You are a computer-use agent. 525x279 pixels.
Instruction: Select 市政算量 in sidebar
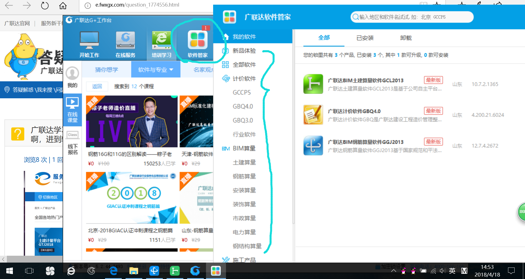click(x=244, y=218)
